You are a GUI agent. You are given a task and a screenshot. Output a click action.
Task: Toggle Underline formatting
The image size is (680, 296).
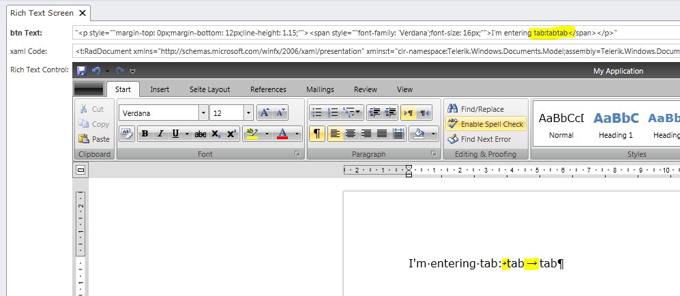point(176,134)
